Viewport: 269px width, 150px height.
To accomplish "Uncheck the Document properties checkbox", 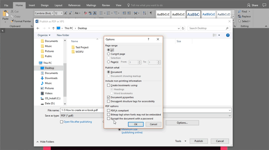I will (x=108, y=97).
